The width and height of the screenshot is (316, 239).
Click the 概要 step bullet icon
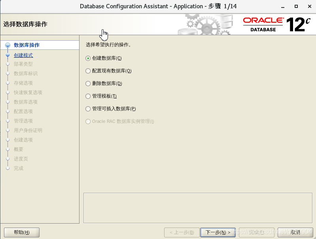8,149
